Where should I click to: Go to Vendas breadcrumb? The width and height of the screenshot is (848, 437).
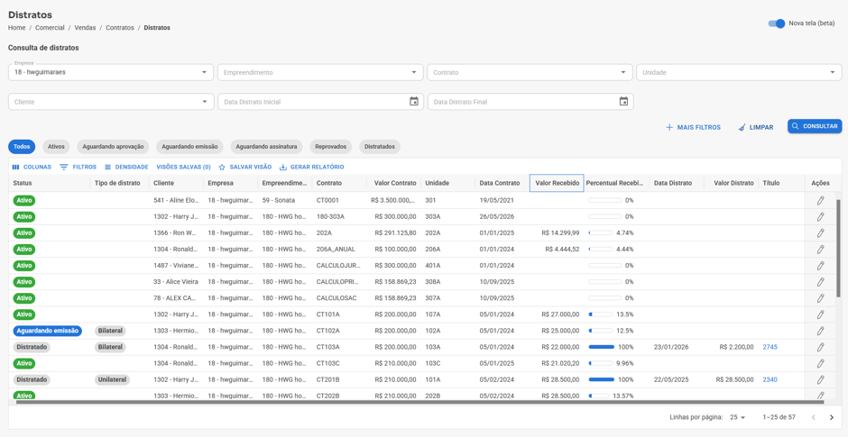point(85,28)
